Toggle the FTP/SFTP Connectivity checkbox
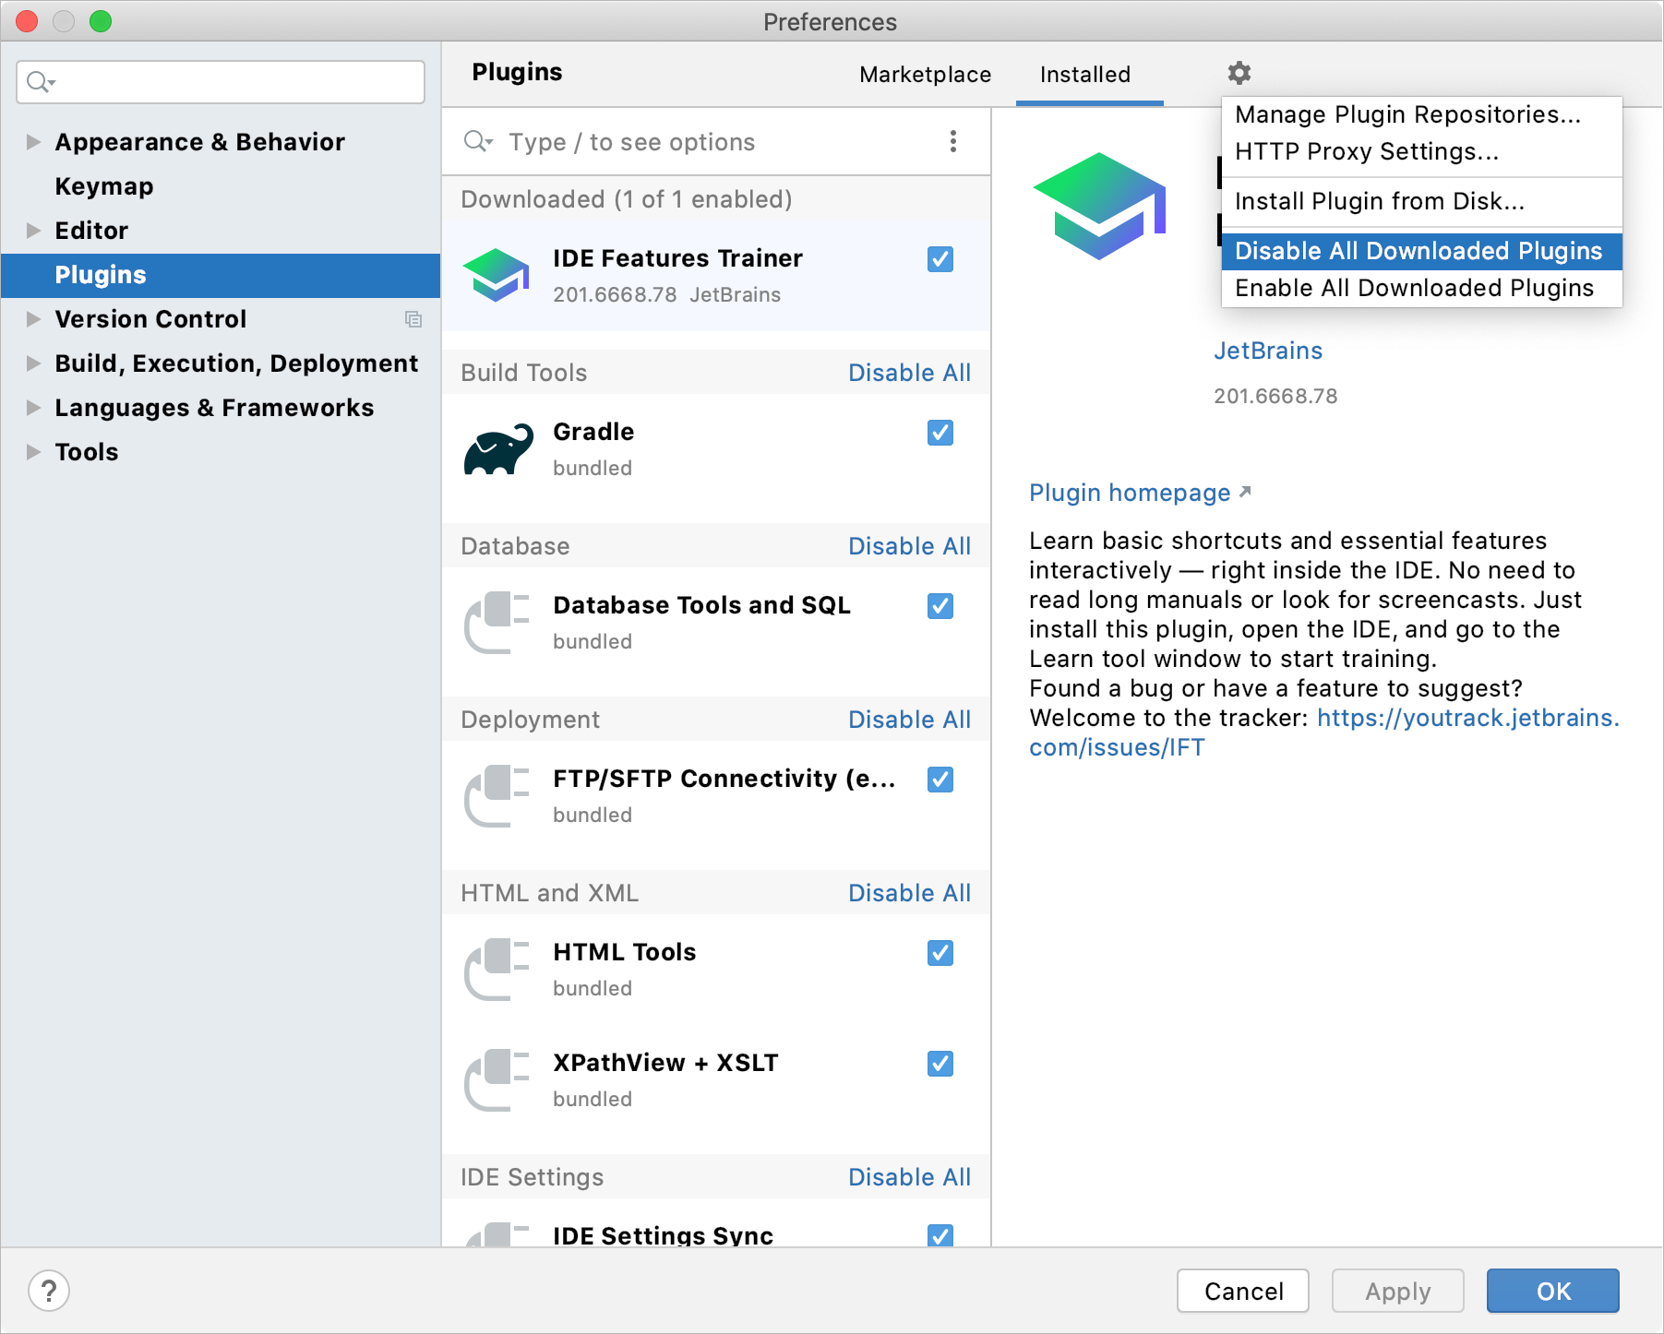This screenshot has height=1334, width=1664. (x=940, y=780)
